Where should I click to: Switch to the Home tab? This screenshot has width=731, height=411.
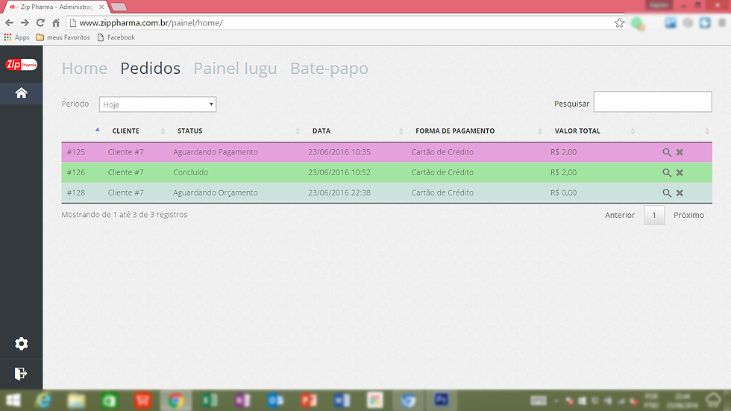pos(84,69)
